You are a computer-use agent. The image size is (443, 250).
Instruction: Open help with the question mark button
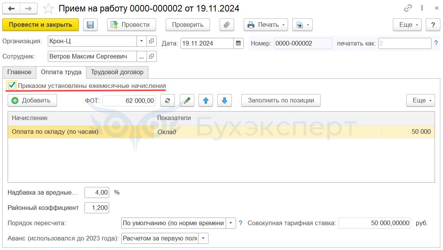(x=433, y=25)
